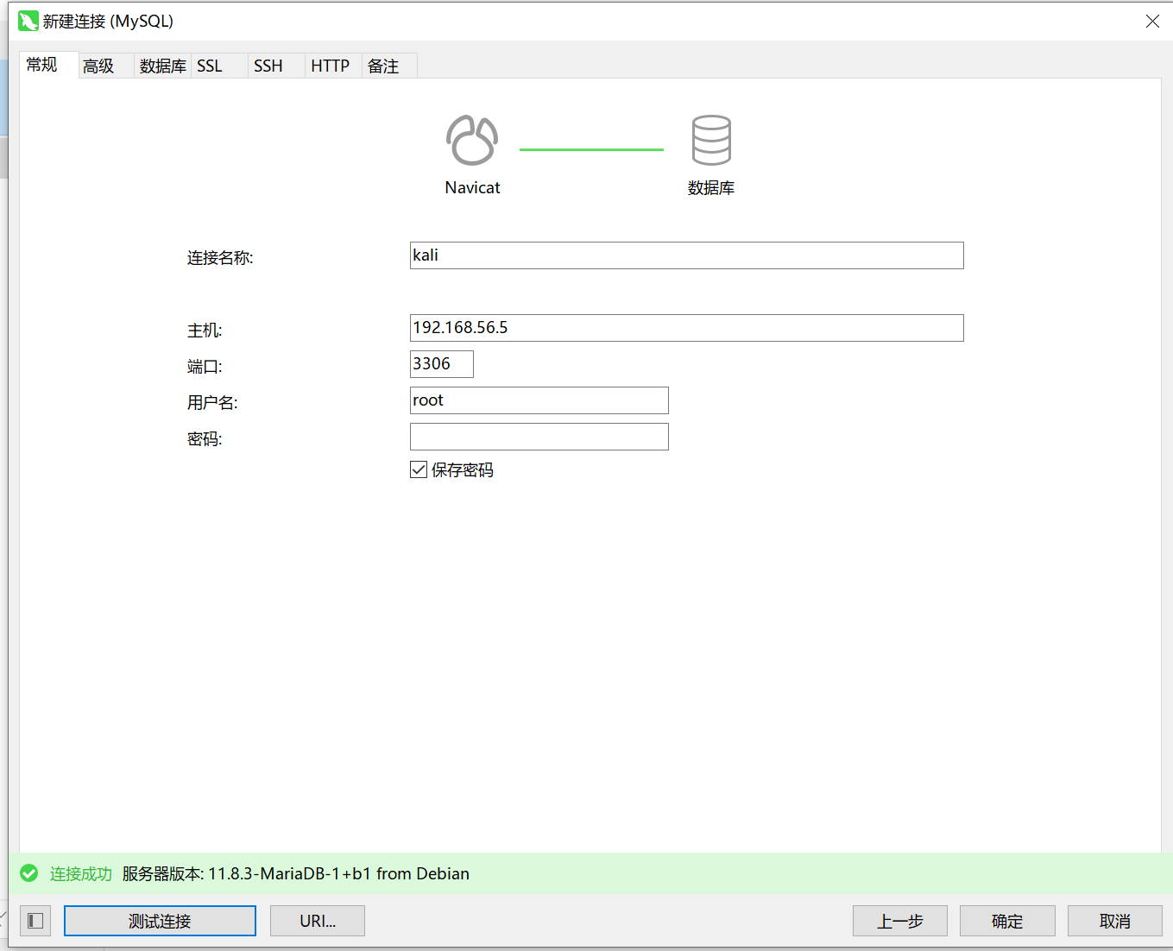Click the 新建连接 (MySQL) title text
The width and height of the screenshot is (1173, 951).
(108, 21)
